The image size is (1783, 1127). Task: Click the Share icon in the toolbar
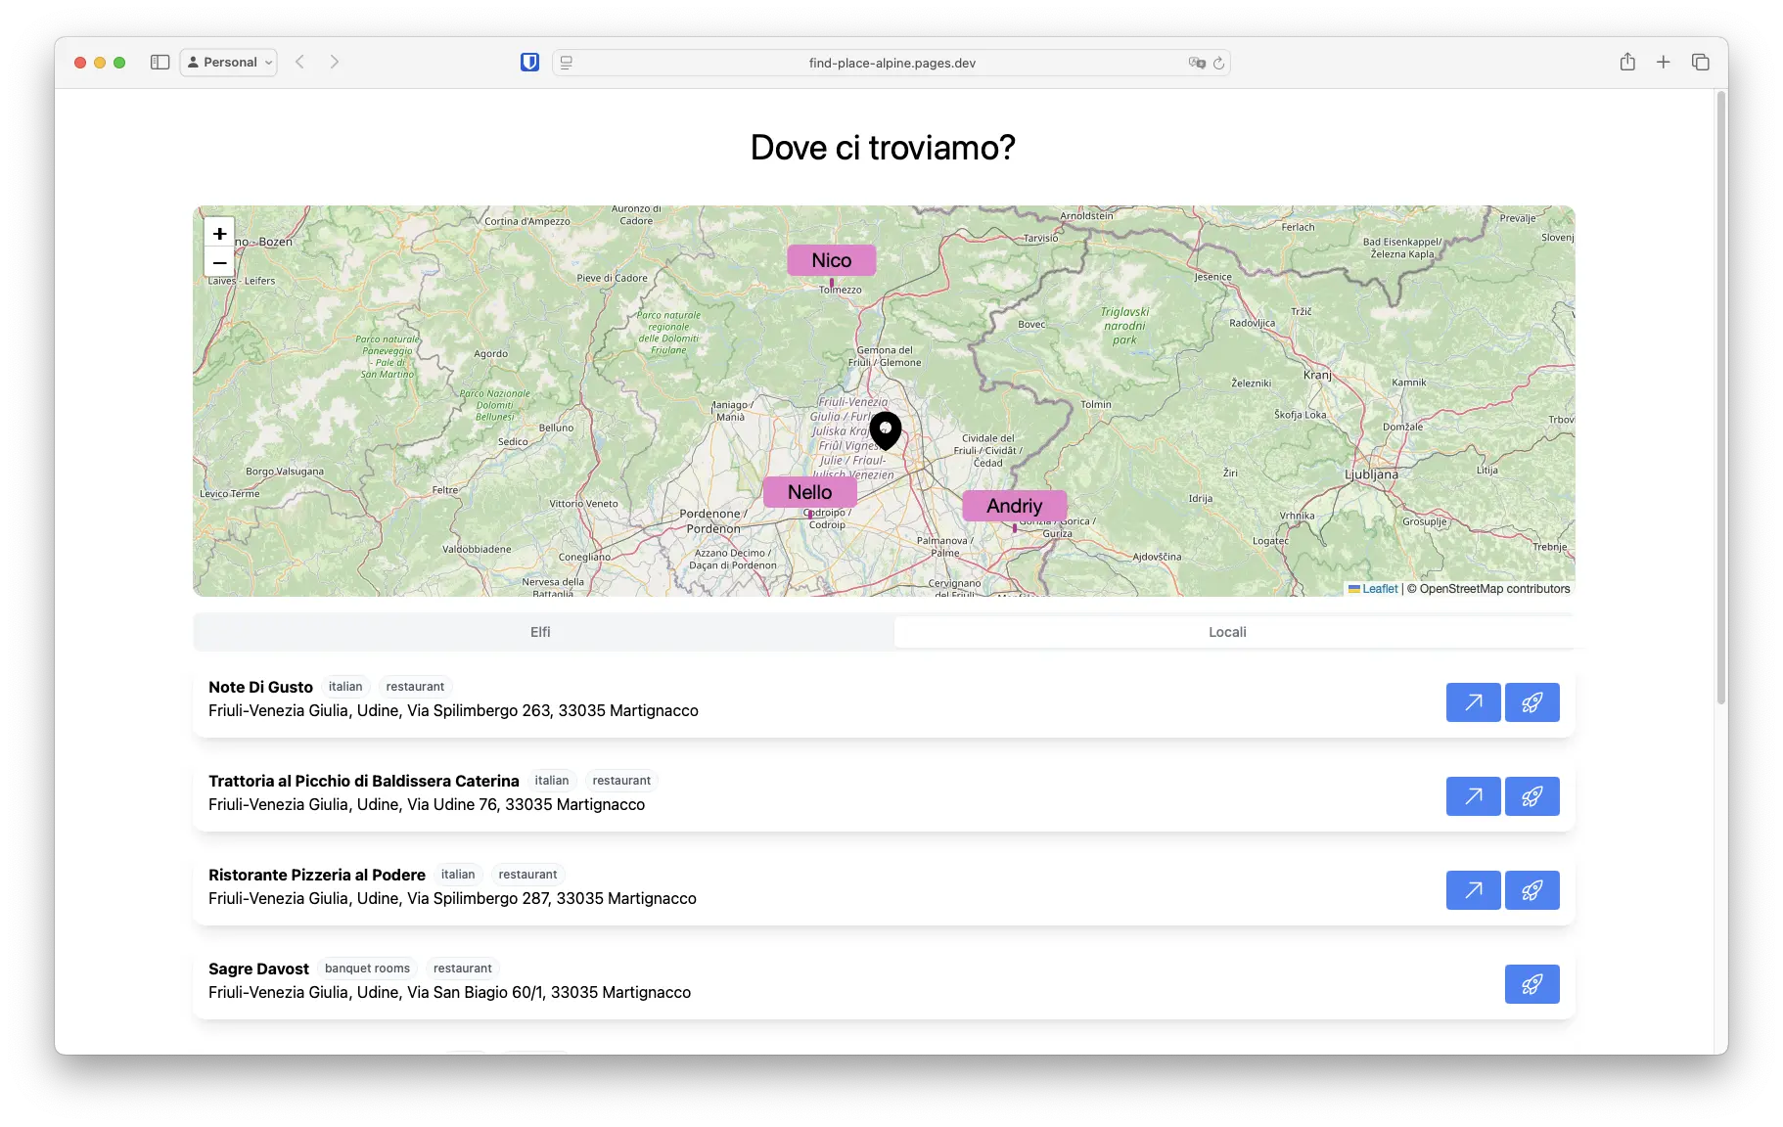(1627, 62)
